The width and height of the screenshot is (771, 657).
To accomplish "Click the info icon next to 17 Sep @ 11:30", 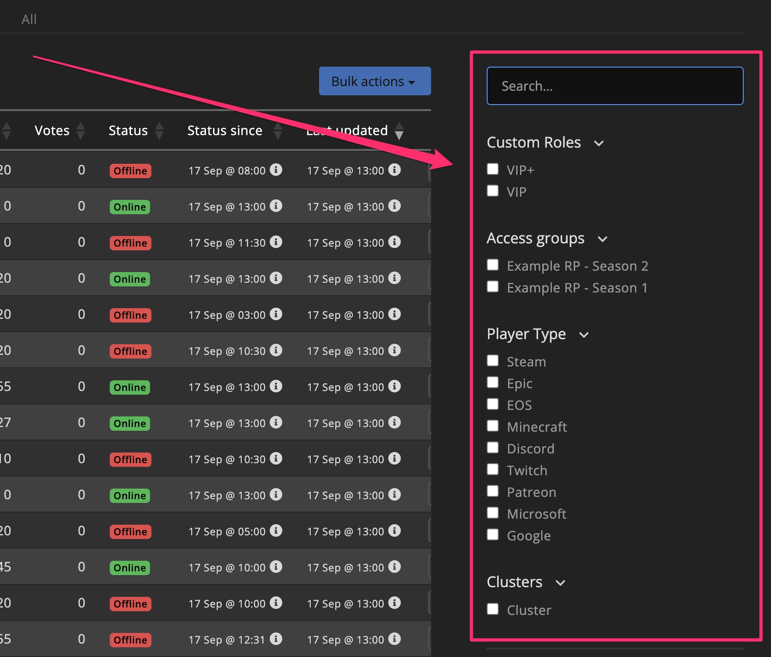I will click(277, 242).
